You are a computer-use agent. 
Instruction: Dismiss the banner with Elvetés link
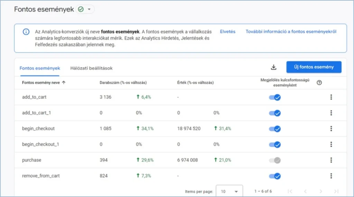tap(227, 31)
